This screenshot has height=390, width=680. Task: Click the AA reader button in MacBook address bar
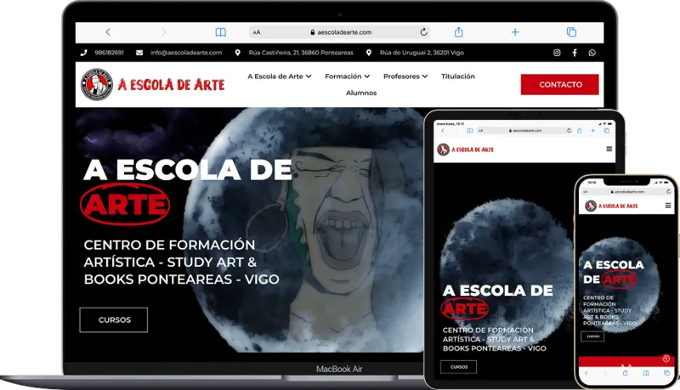click(x=257, y=32)
